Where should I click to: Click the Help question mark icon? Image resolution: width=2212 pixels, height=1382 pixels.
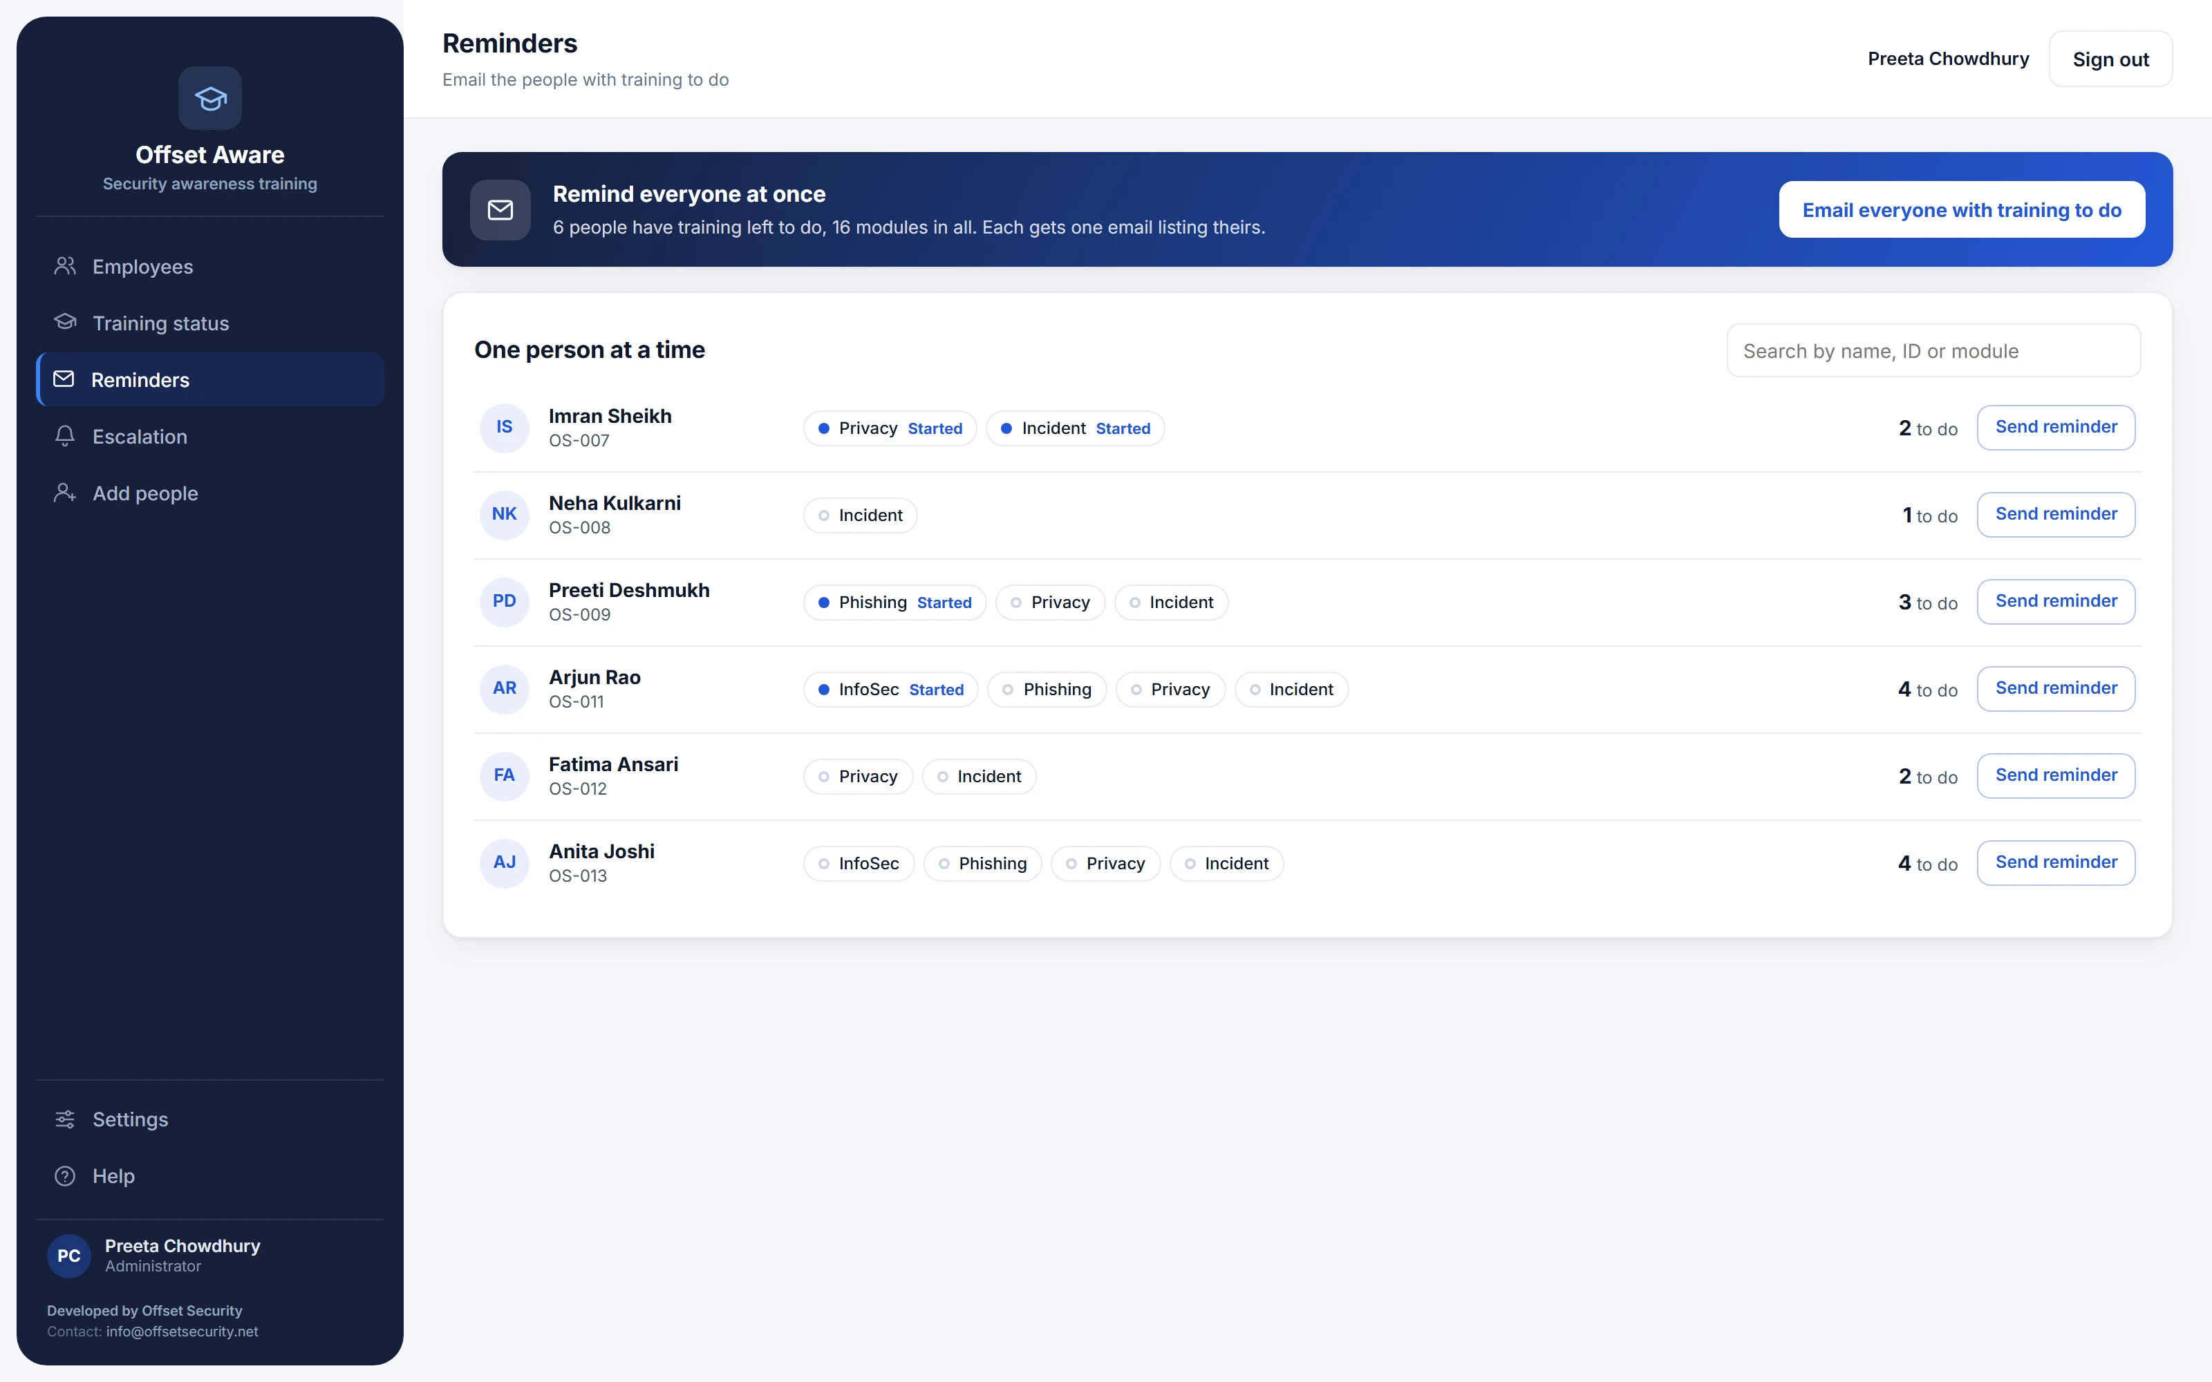pyautogui.click(x=65, y=1175)
